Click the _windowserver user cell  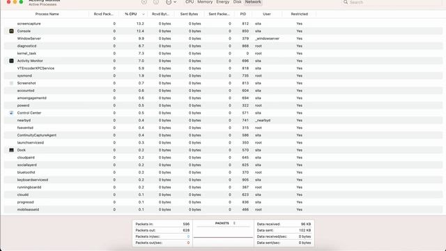click(x=267, y=38)
